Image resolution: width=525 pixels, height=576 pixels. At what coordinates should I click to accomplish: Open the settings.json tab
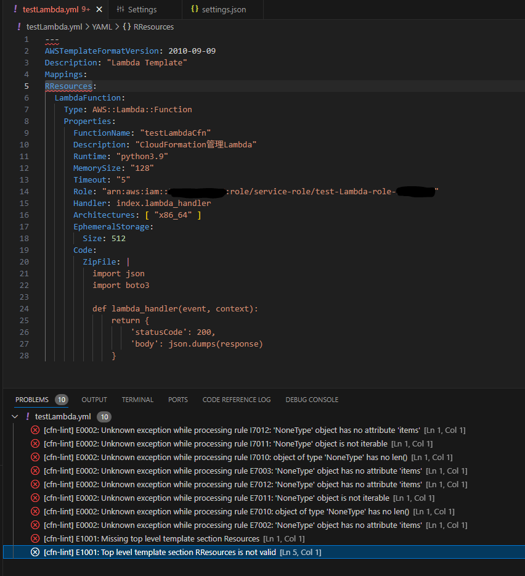pyautogui.click(x=222, y=9)
